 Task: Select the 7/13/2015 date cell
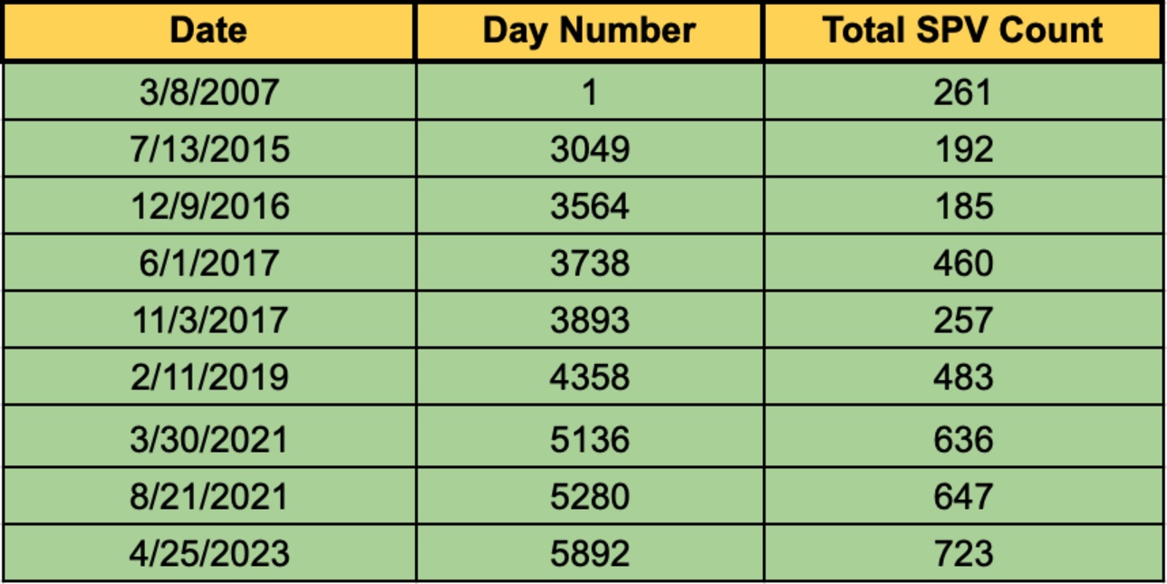(x=208, y=149)
